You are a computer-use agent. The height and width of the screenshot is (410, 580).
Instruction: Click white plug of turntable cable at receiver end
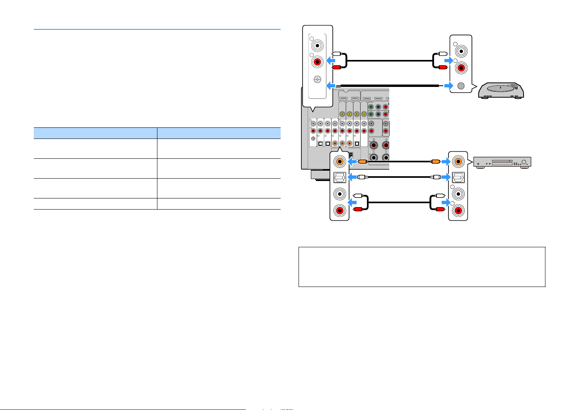click(x=337, y=54)
